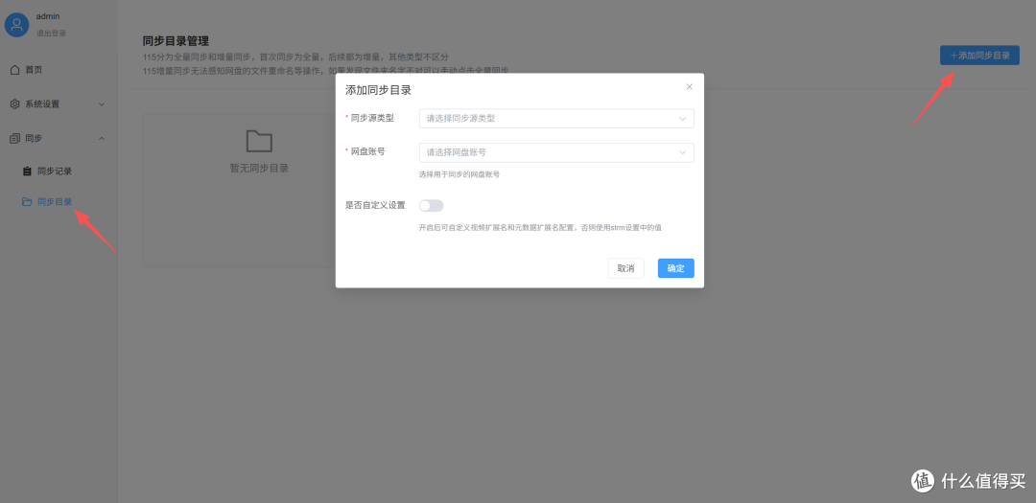Click the copy icon beside 同步
Image resolution: width=1036 pixels, height=503 pixels.
[15, 139]
